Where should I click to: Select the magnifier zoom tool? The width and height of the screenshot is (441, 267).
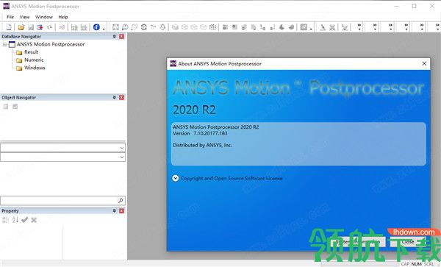coord(125,27)
